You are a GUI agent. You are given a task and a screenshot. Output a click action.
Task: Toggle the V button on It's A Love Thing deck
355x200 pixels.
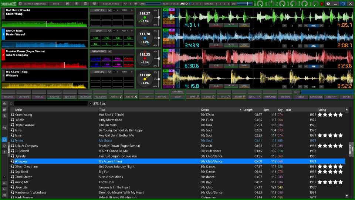pos(172,71)
